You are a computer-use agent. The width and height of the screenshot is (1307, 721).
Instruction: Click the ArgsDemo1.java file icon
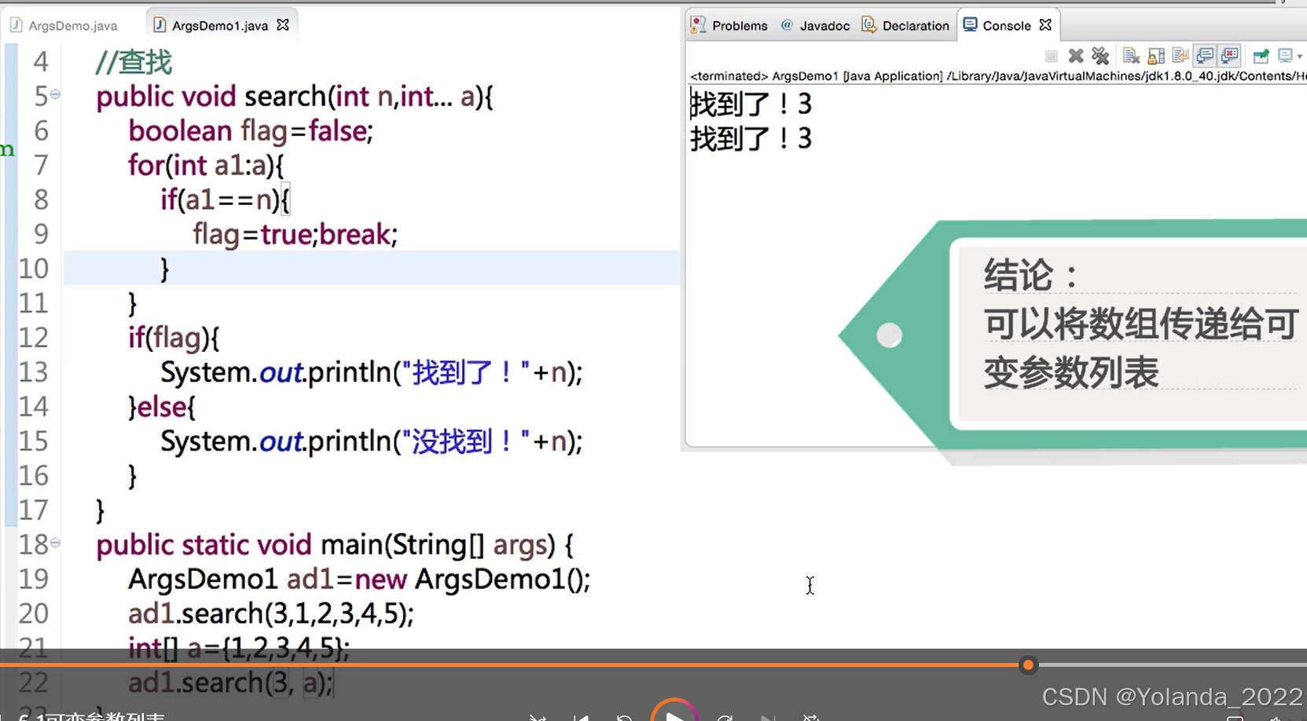coord(160,25)
